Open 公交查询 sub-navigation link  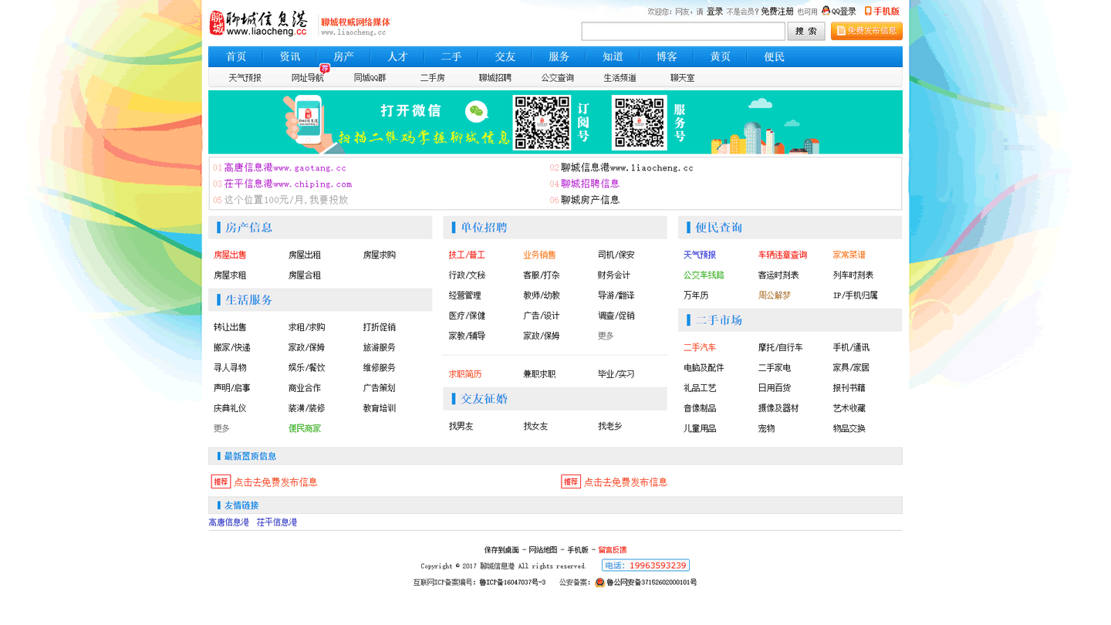click(557, 78)
